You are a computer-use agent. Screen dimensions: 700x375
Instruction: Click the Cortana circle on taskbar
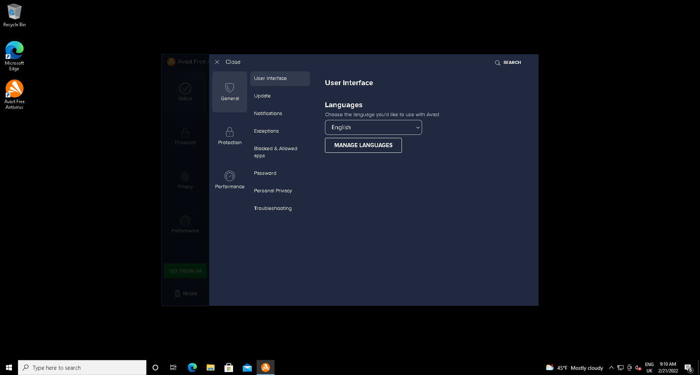(x=155, y=368)
